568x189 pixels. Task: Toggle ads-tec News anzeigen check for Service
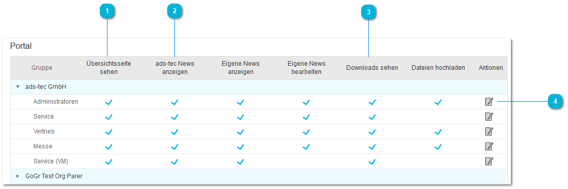click(174, 117)
